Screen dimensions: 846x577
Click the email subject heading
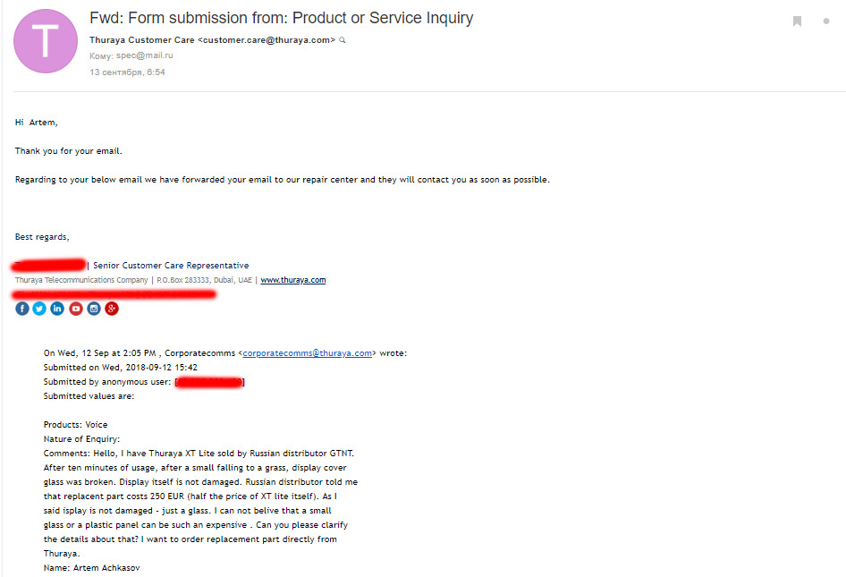[282, 18]
